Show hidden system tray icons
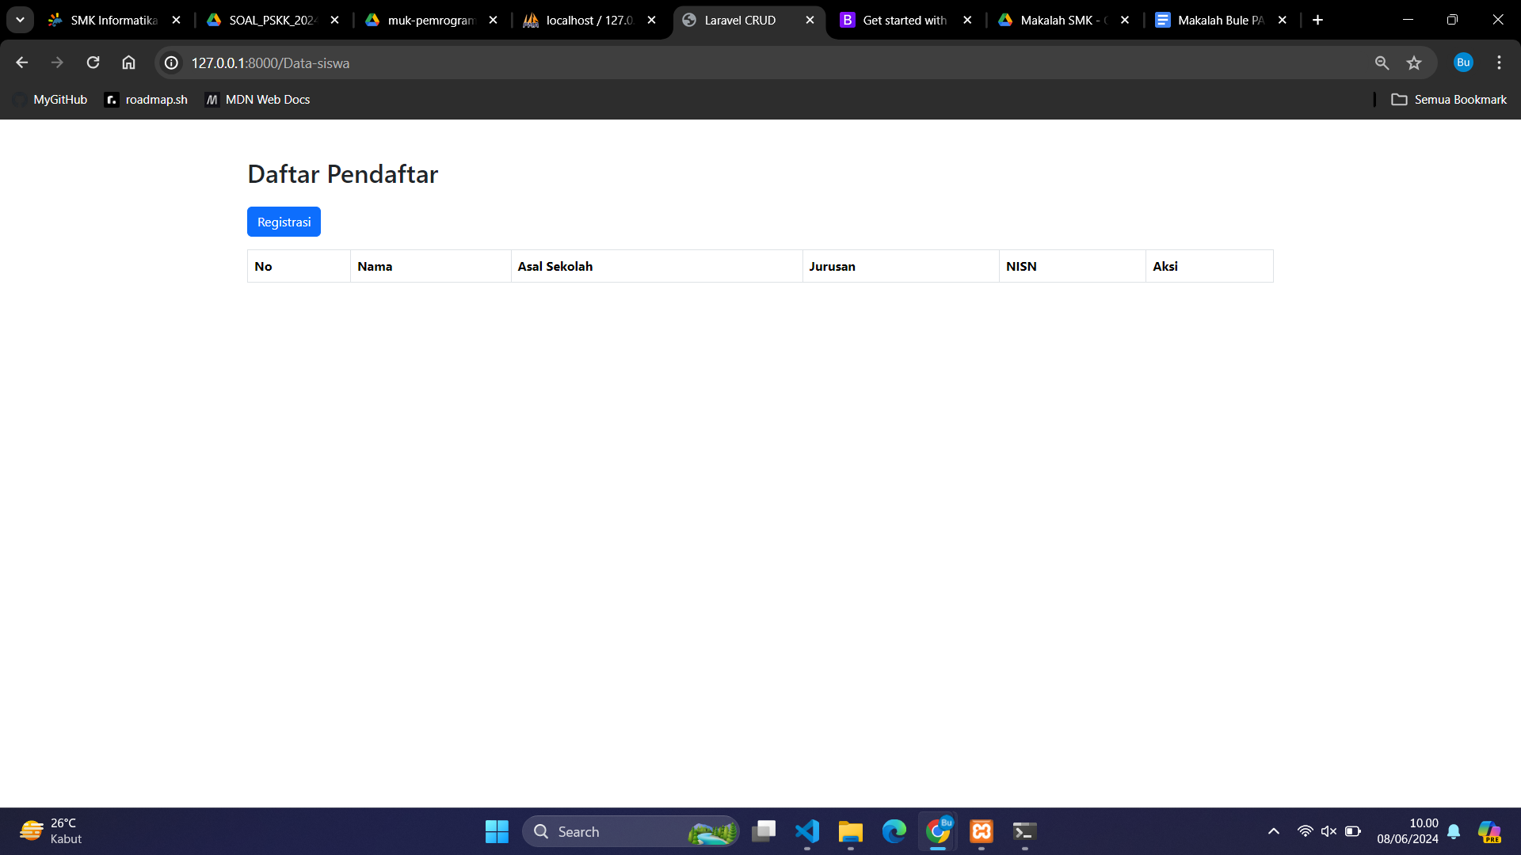The image size is (1521, 855). coord(1273,831)
